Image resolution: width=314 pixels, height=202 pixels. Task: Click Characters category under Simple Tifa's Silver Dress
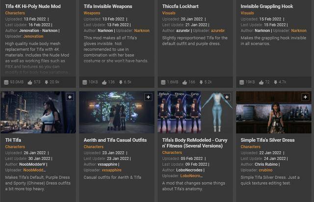click(x=251, y=147)
